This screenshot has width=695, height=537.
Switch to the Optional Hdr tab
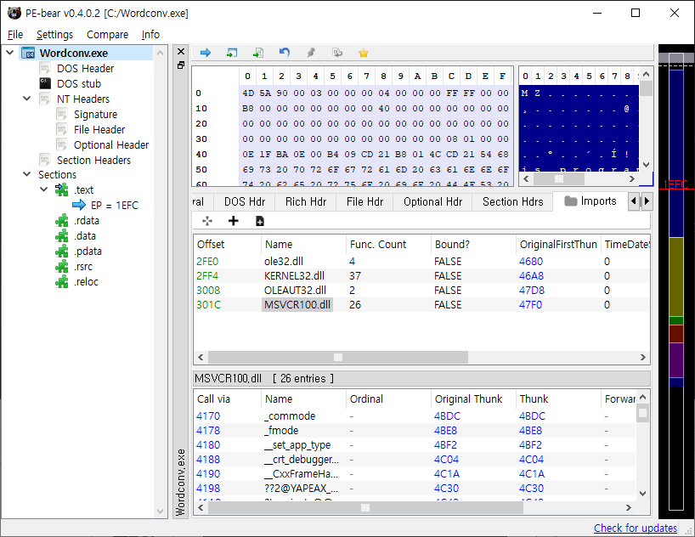(x=432, y=201)
